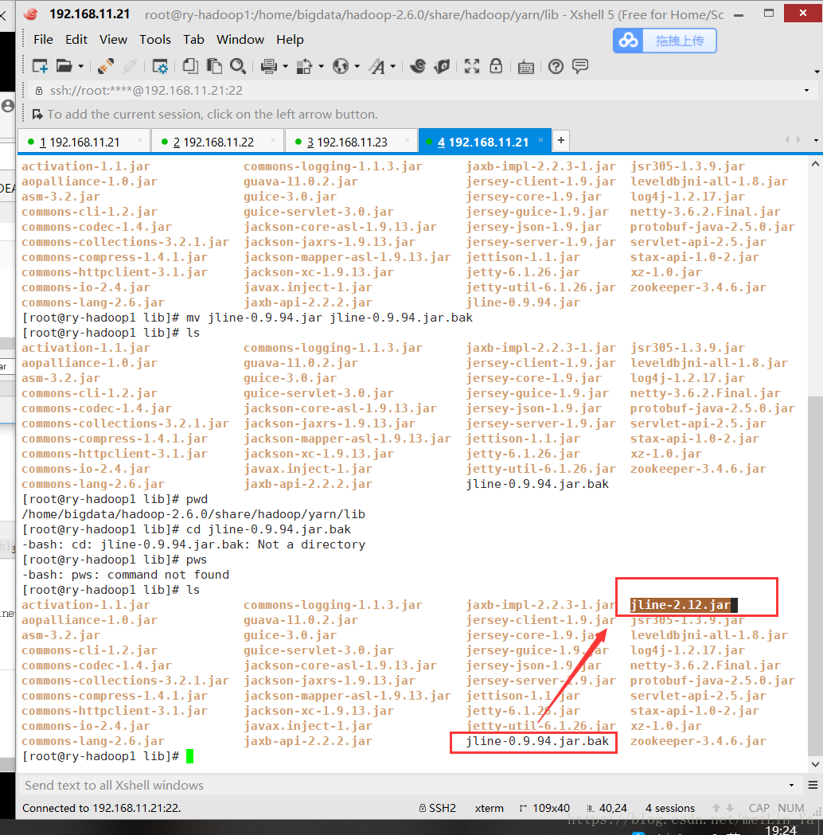Image resolution: width=823 pixels, height=835 pixels.
Task: Click the ssh address bar field
Action: pos(415,91)
